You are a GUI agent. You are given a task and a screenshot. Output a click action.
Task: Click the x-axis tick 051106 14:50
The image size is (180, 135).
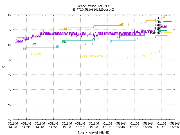coord(53,125)
